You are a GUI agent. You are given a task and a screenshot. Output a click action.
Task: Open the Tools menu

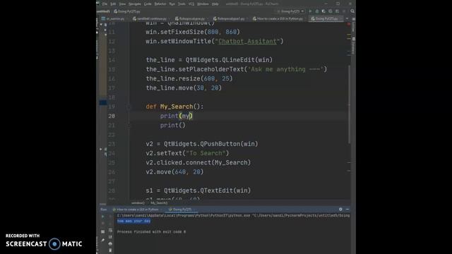click(182, 4)
